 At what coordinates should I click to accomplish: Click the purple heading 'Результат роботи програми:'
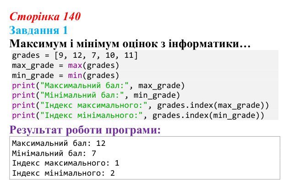[85, 130]
